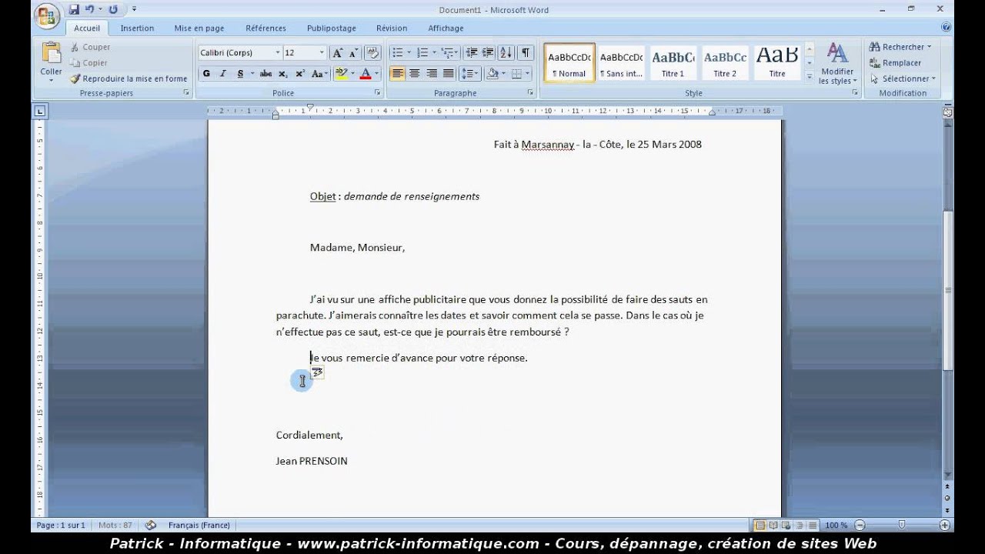Screen dimensions: 985x554
Task: Apply yellow text highlight color
Action: [x=341, y=74]
